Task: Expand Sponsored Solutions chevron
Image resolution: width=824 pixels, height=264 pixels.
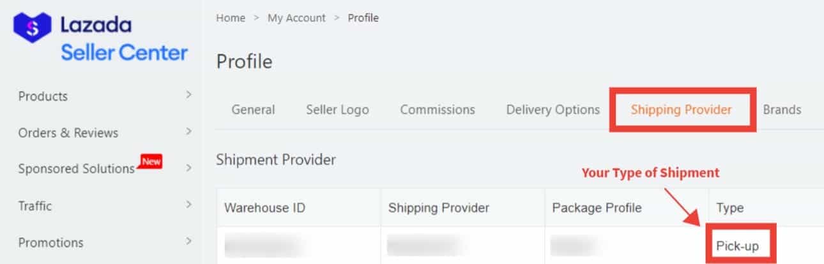Action: tap(188, 168)
